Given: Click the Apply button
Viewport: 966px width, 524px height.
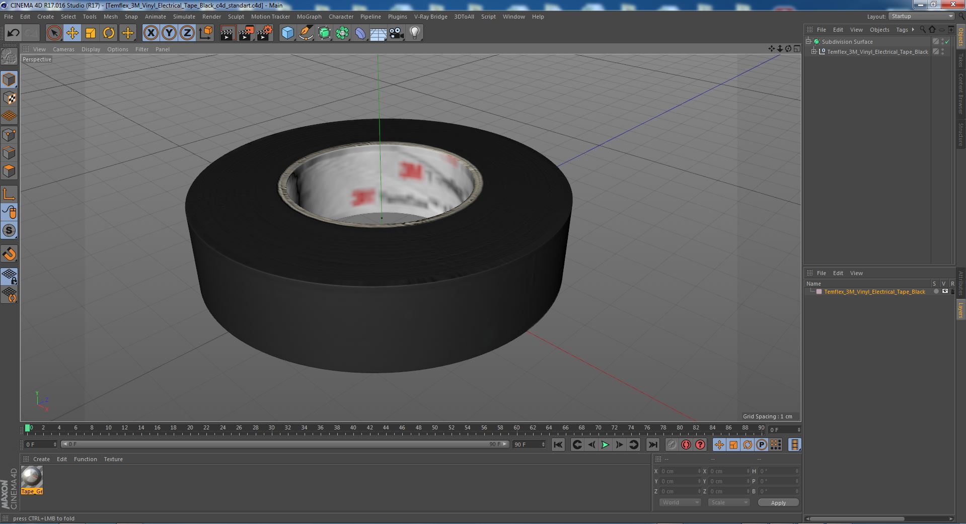Looking at the screenshot, I should click(778, 503).
